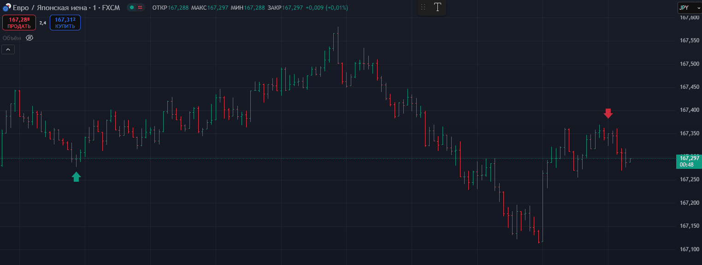Image resolution: width=702 pixels, height=265 pixels.
Task: Collapse the indicator legend with chevron
Action: point(8,50)
